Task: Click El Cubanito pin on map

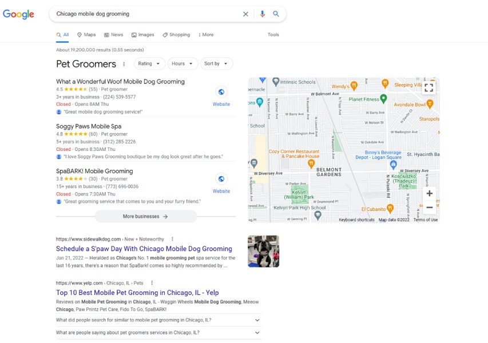Action: tap(390, 208)
